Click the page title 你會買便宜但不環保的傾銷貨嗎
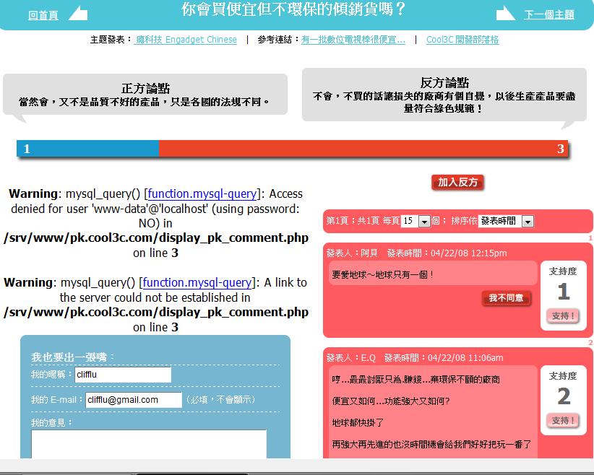This screenshot has width=594, height=475. click(x=293, y=9)
